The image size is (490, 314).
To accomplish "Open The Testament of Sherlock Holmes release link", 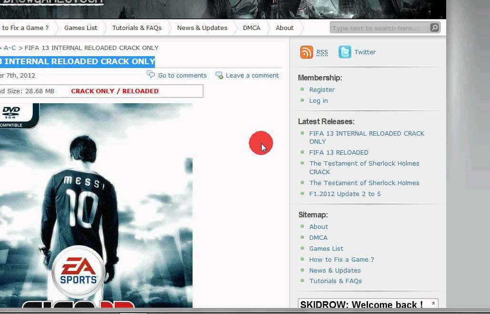I will click(x=364, y=183).
